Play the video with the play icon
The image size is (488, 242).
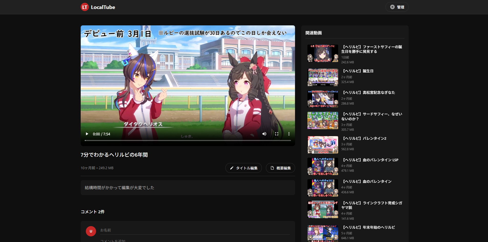tap(87, 134)
